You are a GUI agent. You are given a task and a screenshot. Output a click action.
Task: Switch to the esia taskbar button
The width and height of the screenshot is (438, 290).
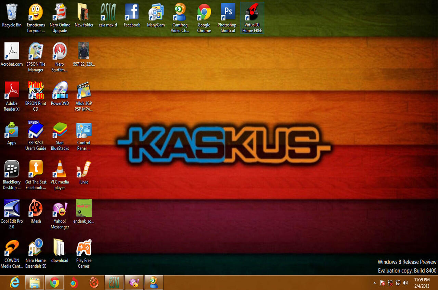[114, 282]
